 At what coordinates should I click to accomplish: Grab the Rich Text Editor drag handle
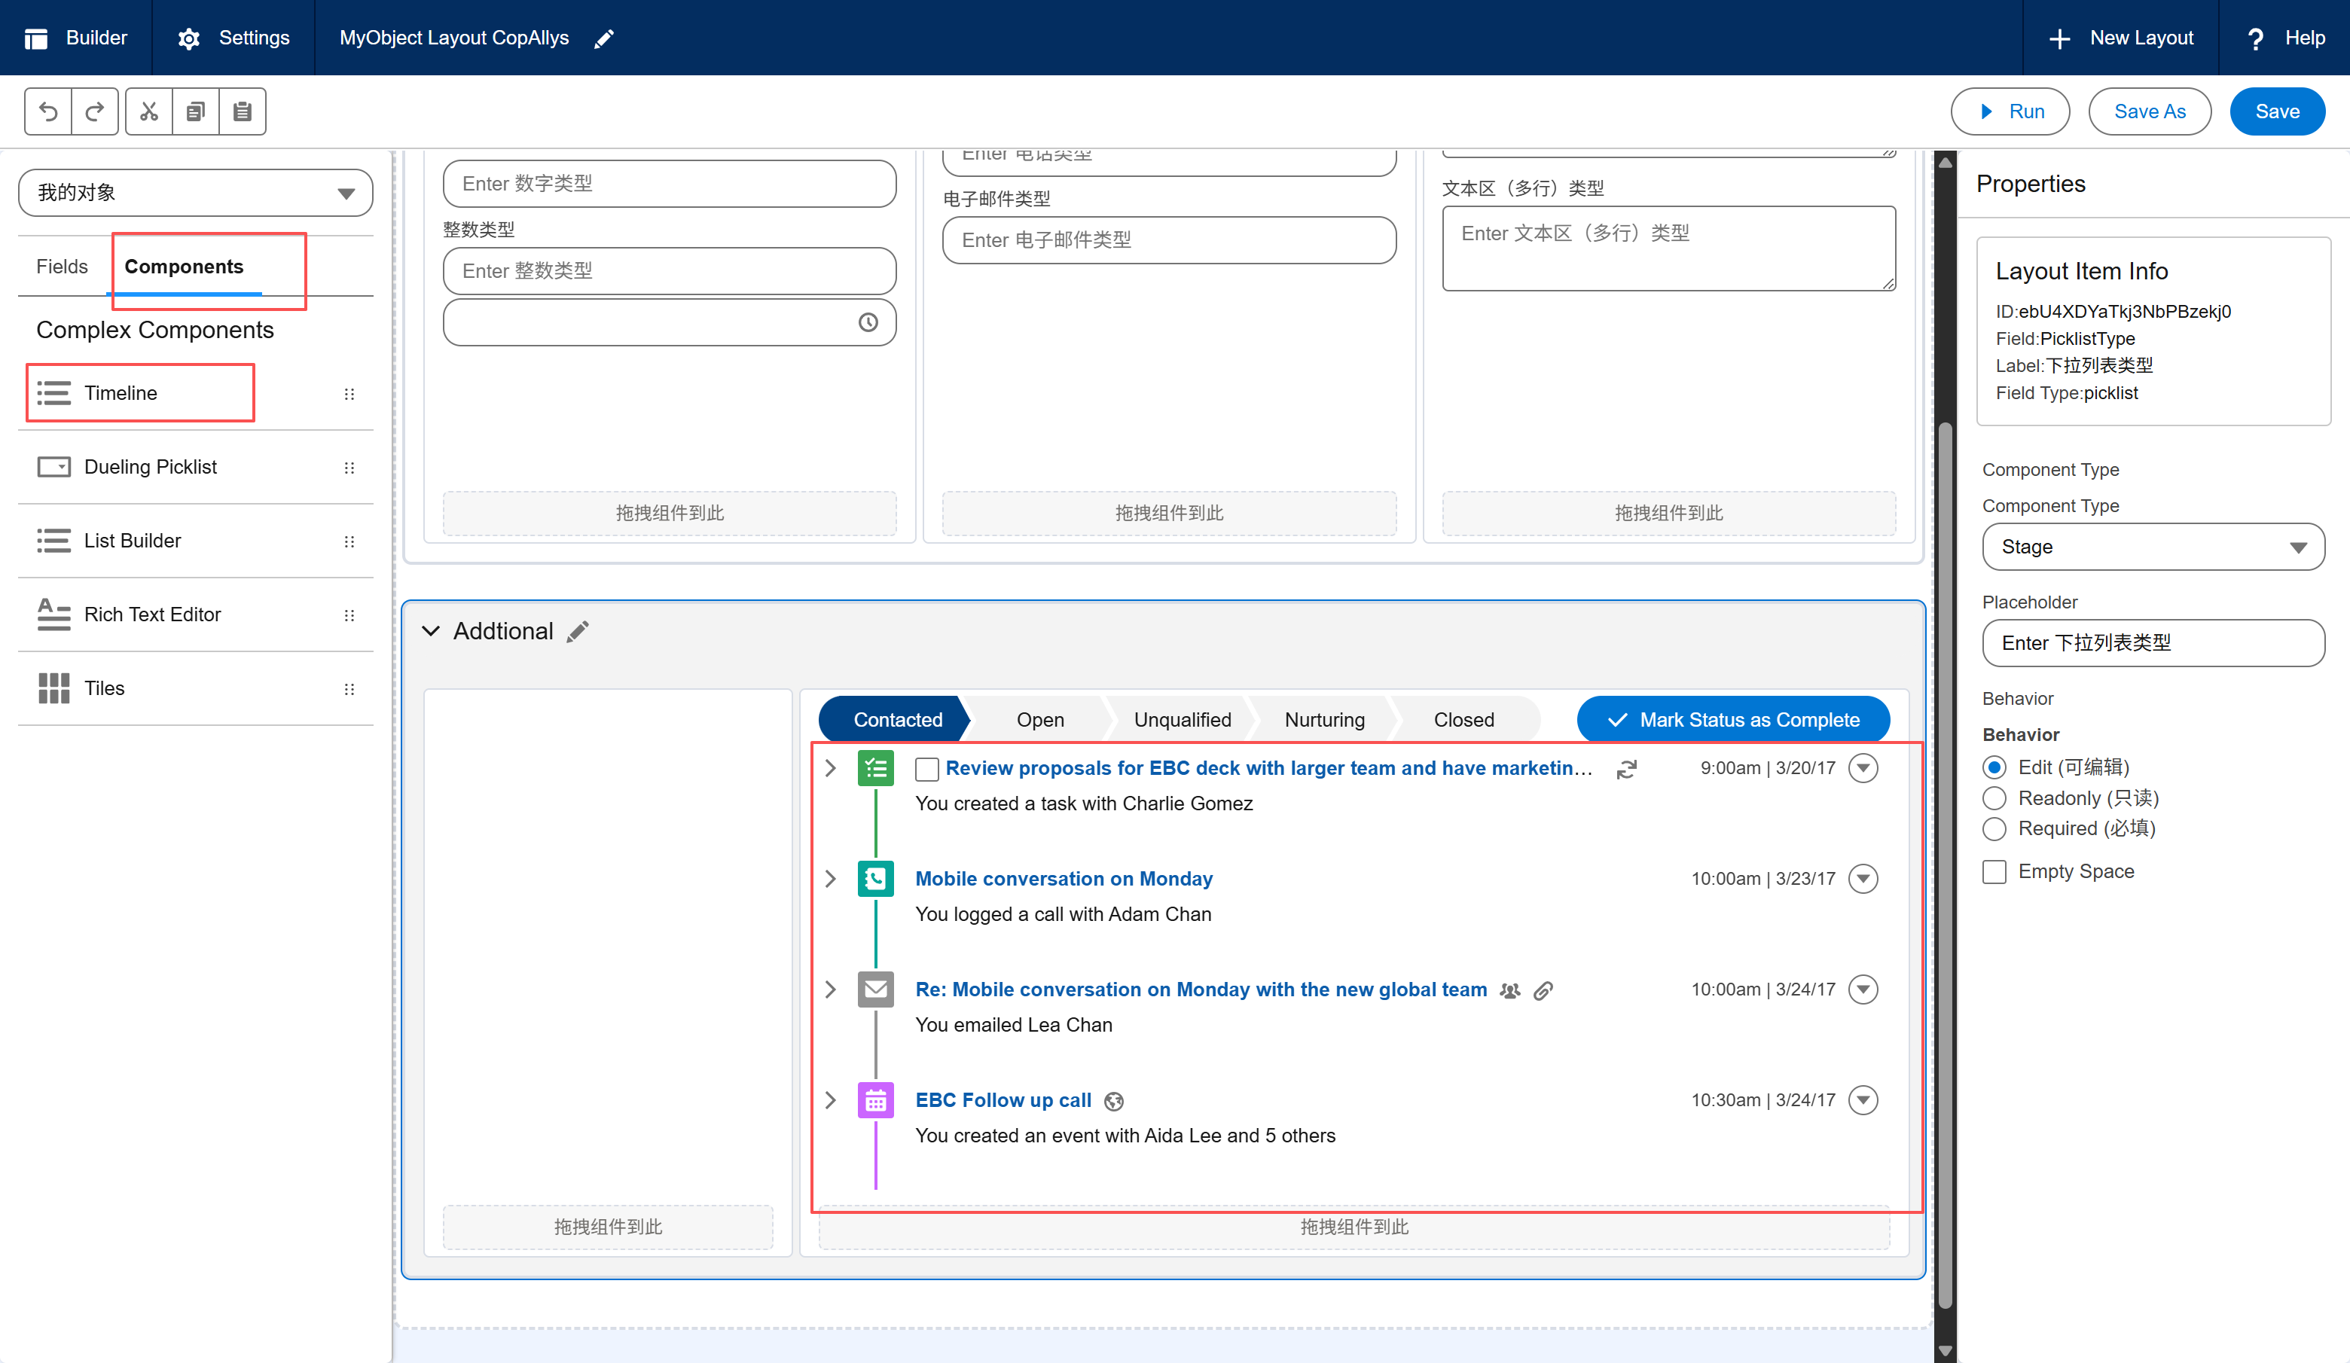coord(349,614)
